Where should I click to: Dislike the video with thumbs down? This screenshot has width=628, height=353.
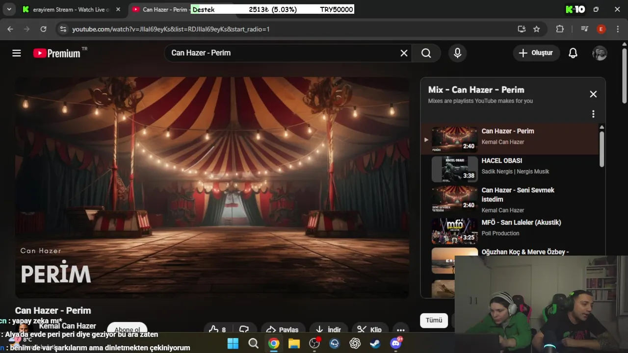coord(244,329)
